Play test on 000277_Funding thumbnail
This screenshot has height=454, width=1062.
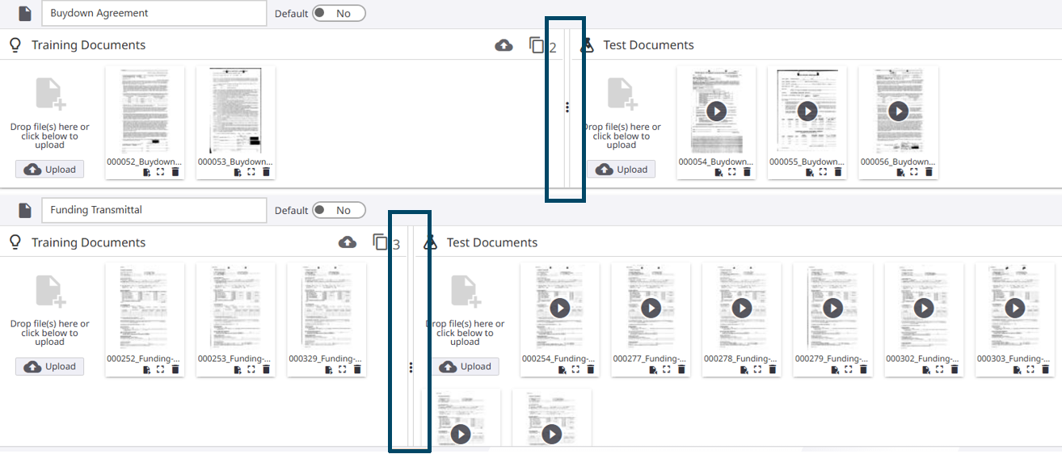click(651, 308)
